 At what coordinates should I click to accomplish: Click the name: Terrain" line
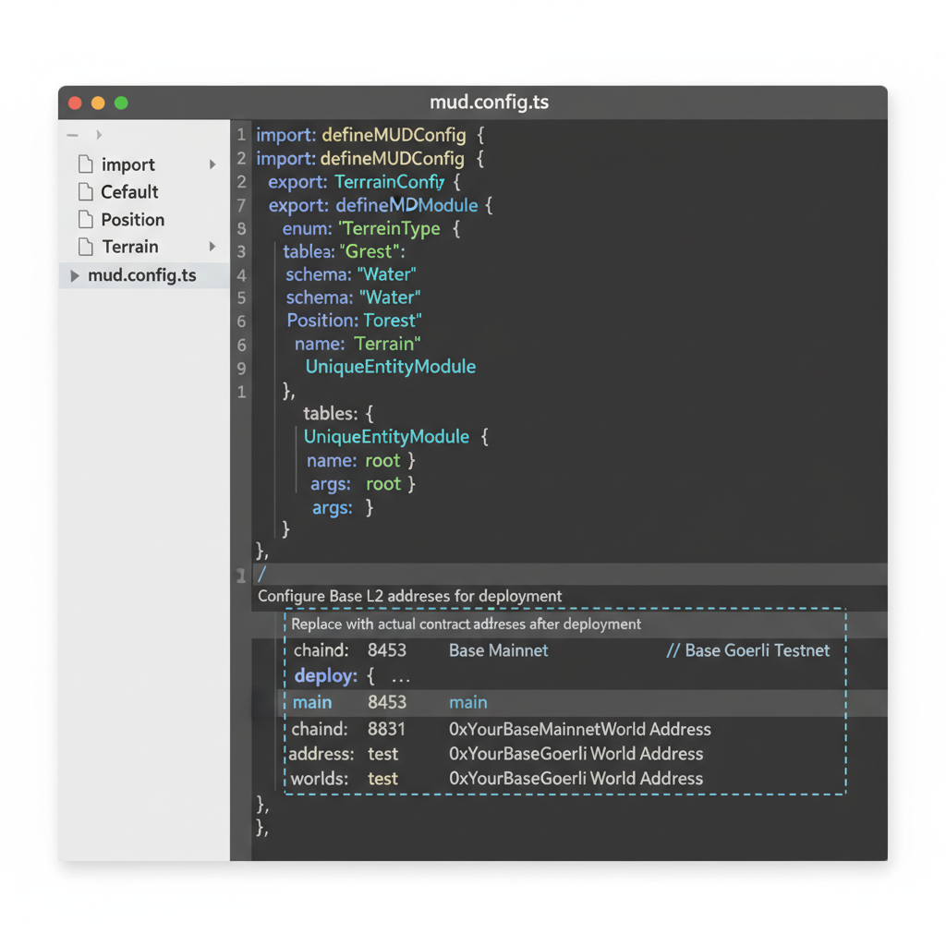358,344
